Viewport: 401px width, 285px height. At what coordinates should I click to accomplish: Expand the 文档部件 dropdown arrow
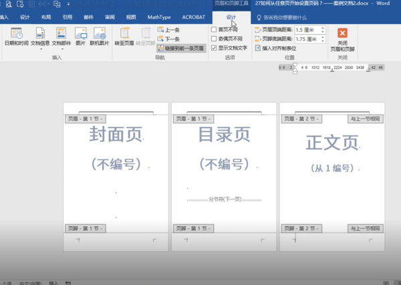62,49
